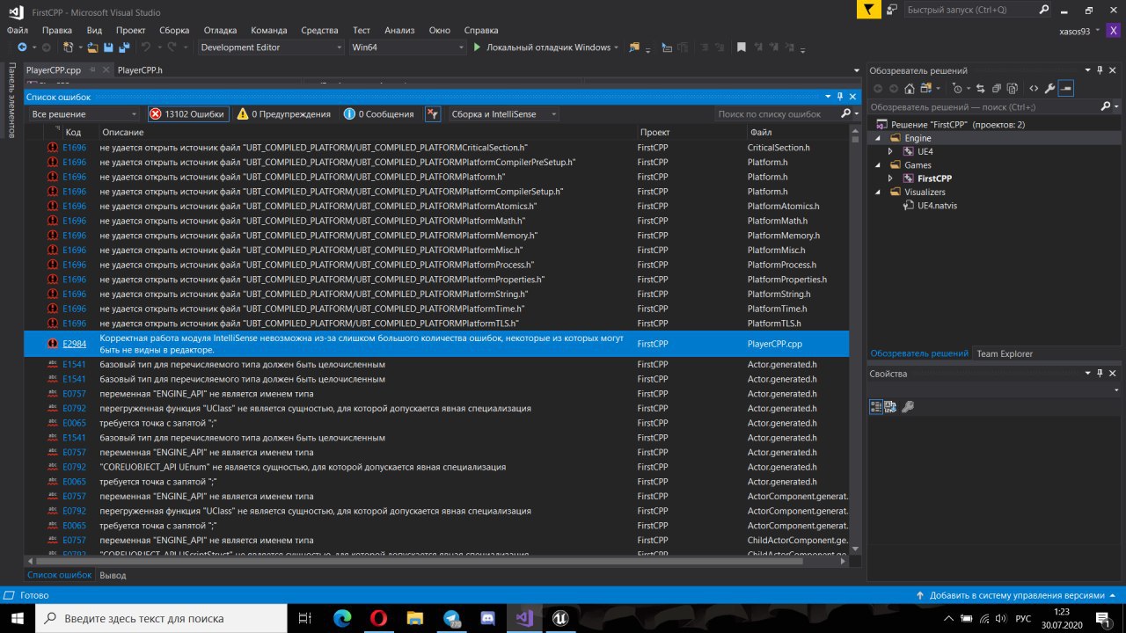This screenshot has width=1126, height=633.
Task: Toggle Preview Selected Items in Solution Explorer
Action: [x=1065, y=88]
